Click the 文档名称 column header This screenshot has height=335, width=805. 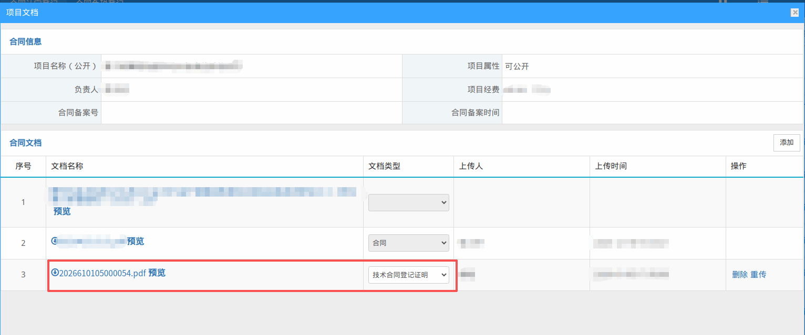coord(67,166)
